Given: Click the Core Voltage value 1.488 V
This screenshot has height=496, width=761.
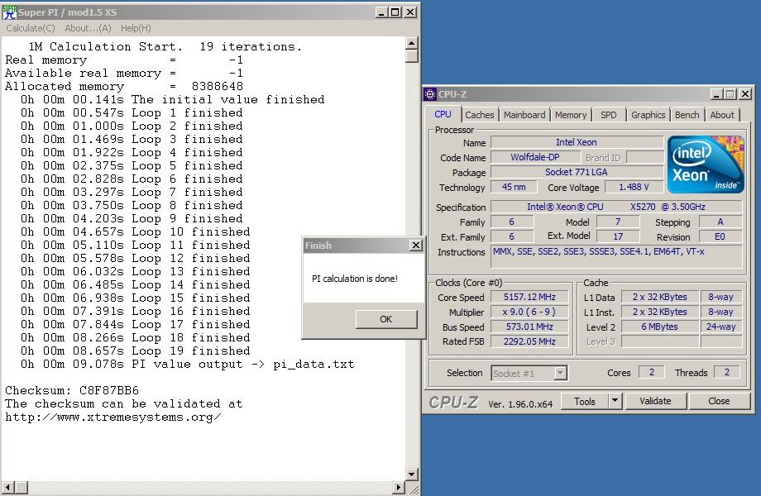Looking at the screenshot, I should 634,187.
